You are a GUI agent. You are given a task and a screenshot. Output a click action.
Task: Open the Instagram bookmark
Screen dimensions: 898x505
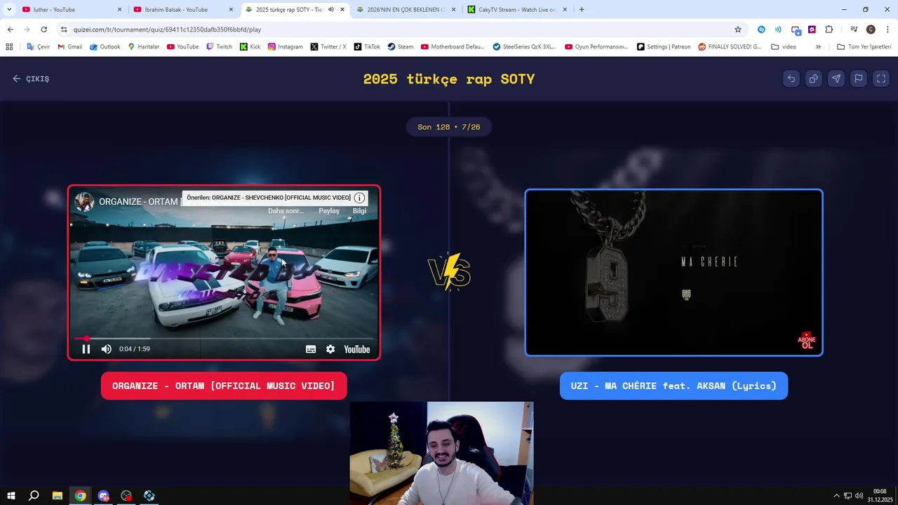point(286,47)
